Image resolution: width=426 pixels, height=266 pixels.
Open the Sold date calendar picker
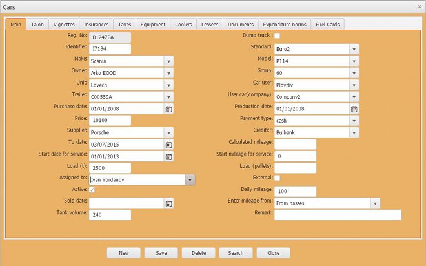coord(168,203)
